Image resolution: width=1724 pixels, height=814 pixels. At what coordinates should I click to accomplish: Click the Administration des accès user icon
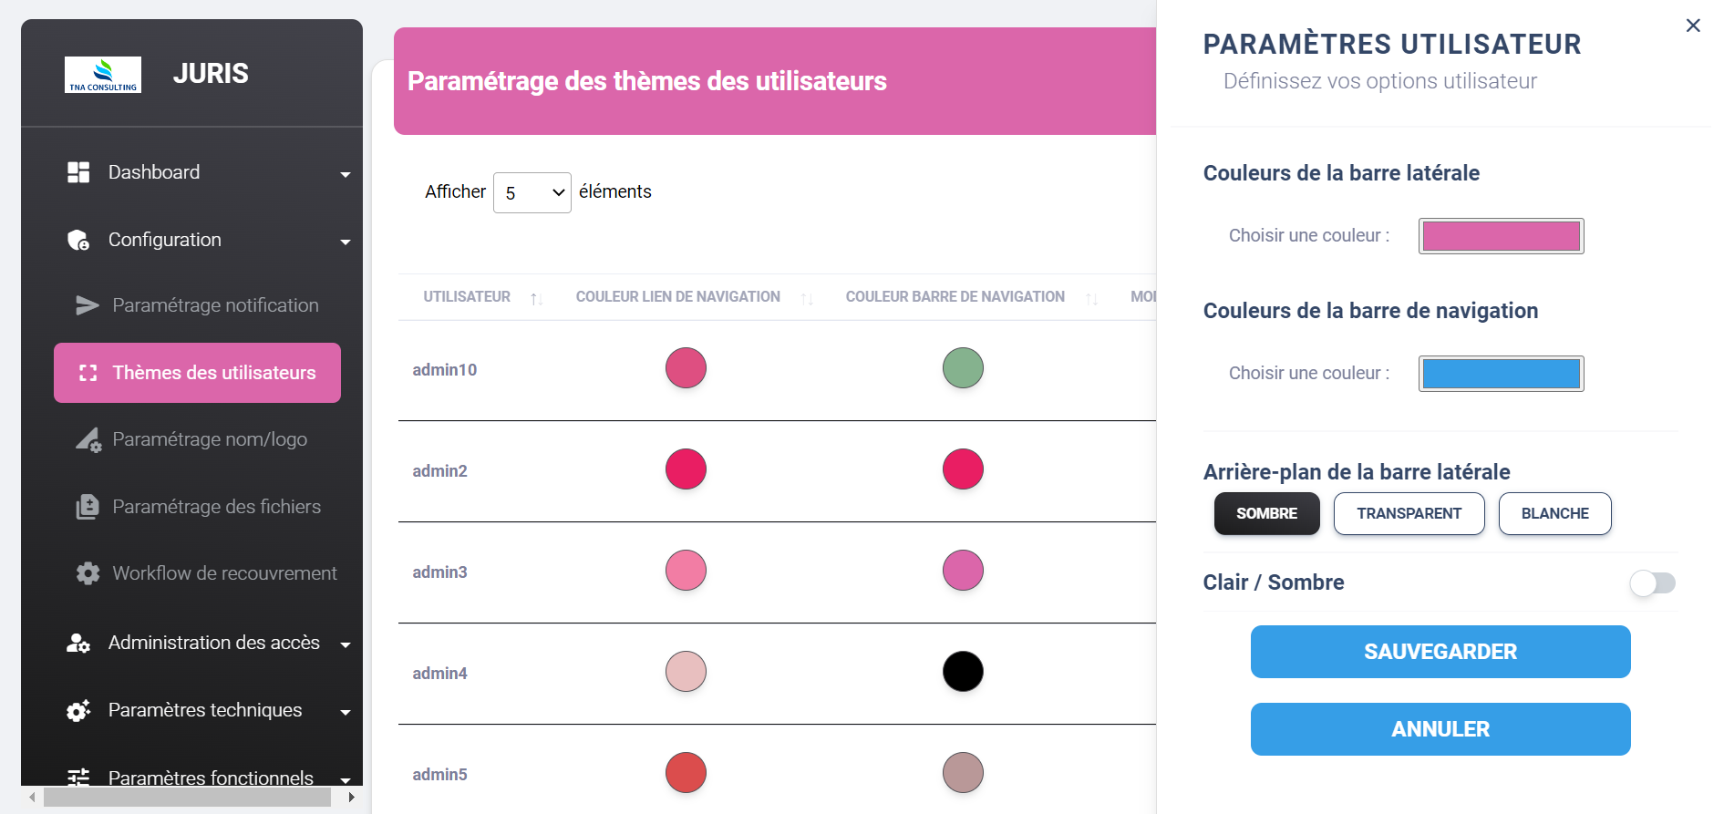click(78, 644)
